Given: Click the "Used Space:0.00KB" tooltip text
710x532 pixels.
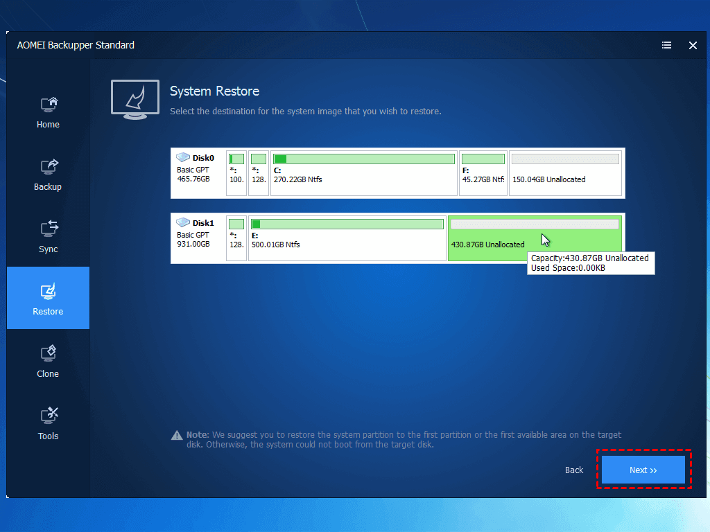Looking at the screenshot, I should [568, 268].
